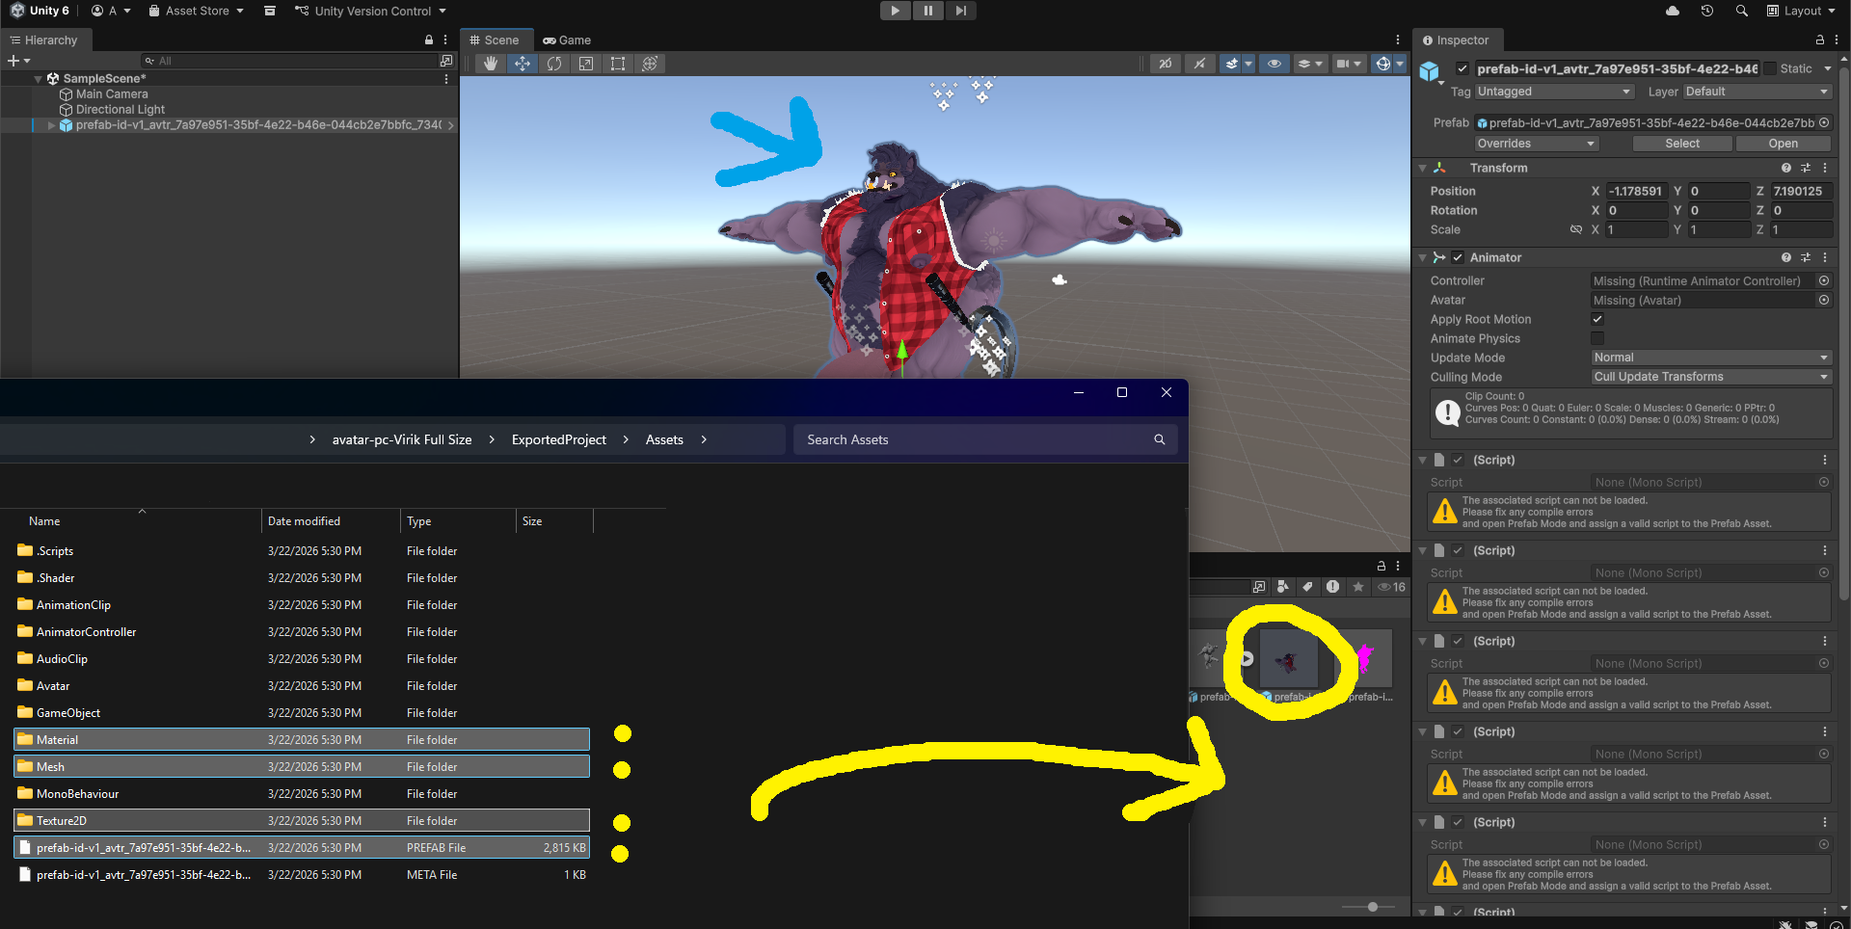Click the Select prefab button
Viewport: 1851px width, 929px height.
[x=1682, y=144]
